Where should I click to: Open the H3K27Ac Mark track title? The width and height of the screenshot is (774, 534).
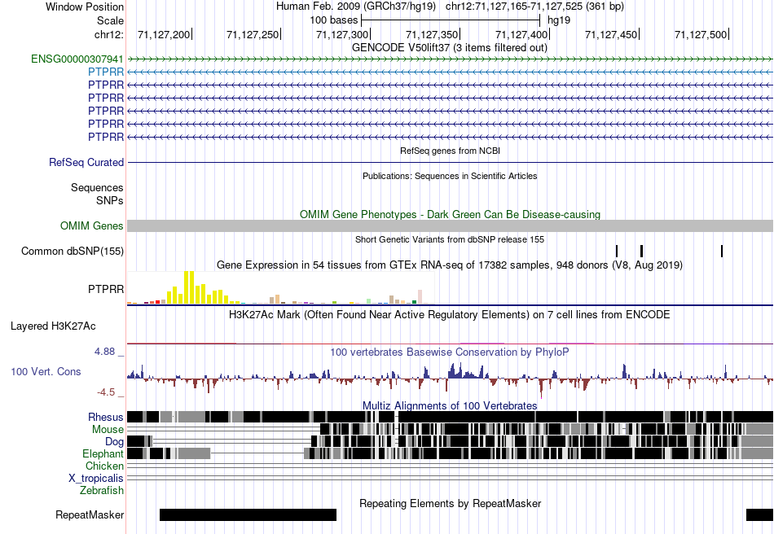pos(450,314)
